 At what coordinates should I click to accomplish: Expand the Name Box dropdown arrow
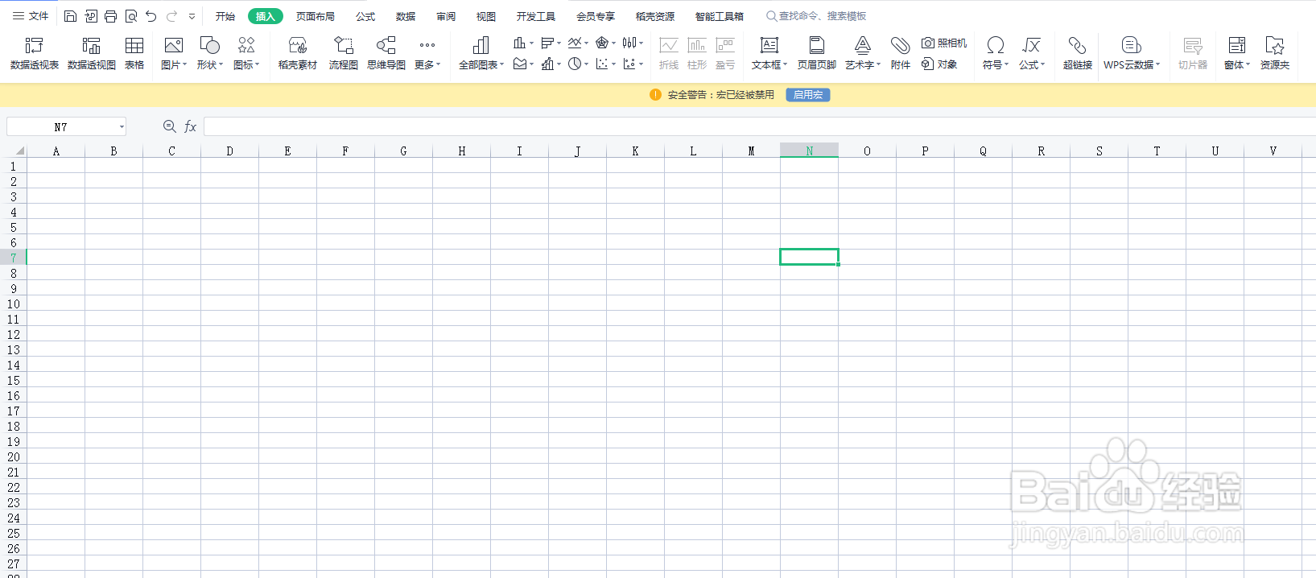[x=122, y=127]
